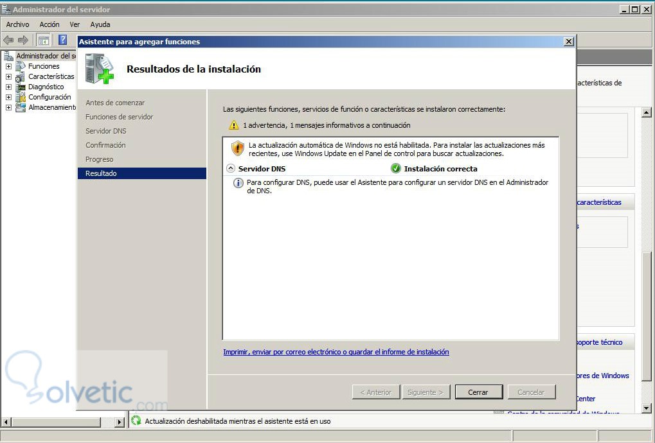Click the Instalación correcta status text
Viewport: 655px width, 443px height.
440,168
